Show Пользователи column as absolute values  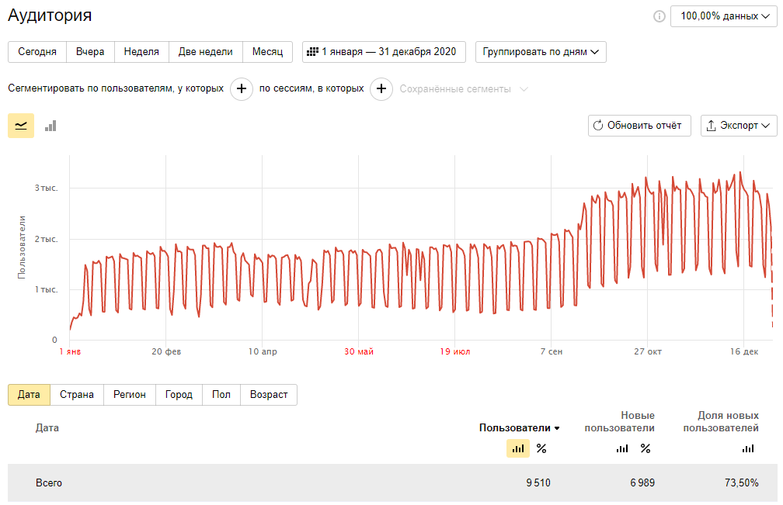coord(518,448)
